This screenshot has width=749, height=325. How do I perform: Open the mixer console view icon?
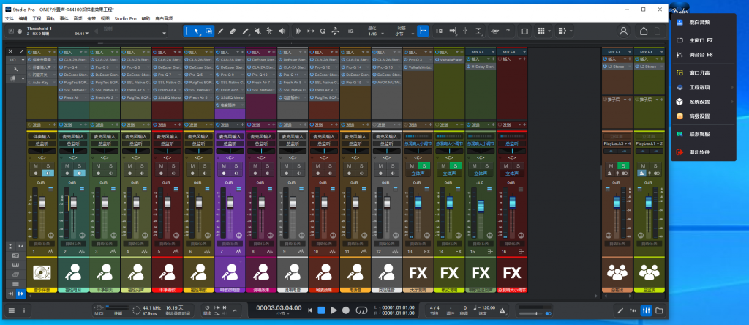tap(645, 310)
